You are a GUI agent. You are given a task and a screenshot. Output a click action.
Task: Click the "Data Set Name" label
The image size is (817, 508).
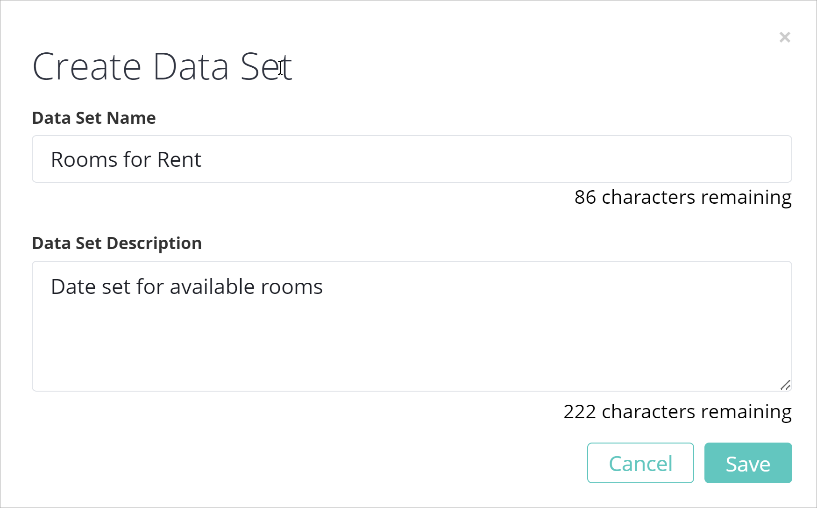point(94,118)
